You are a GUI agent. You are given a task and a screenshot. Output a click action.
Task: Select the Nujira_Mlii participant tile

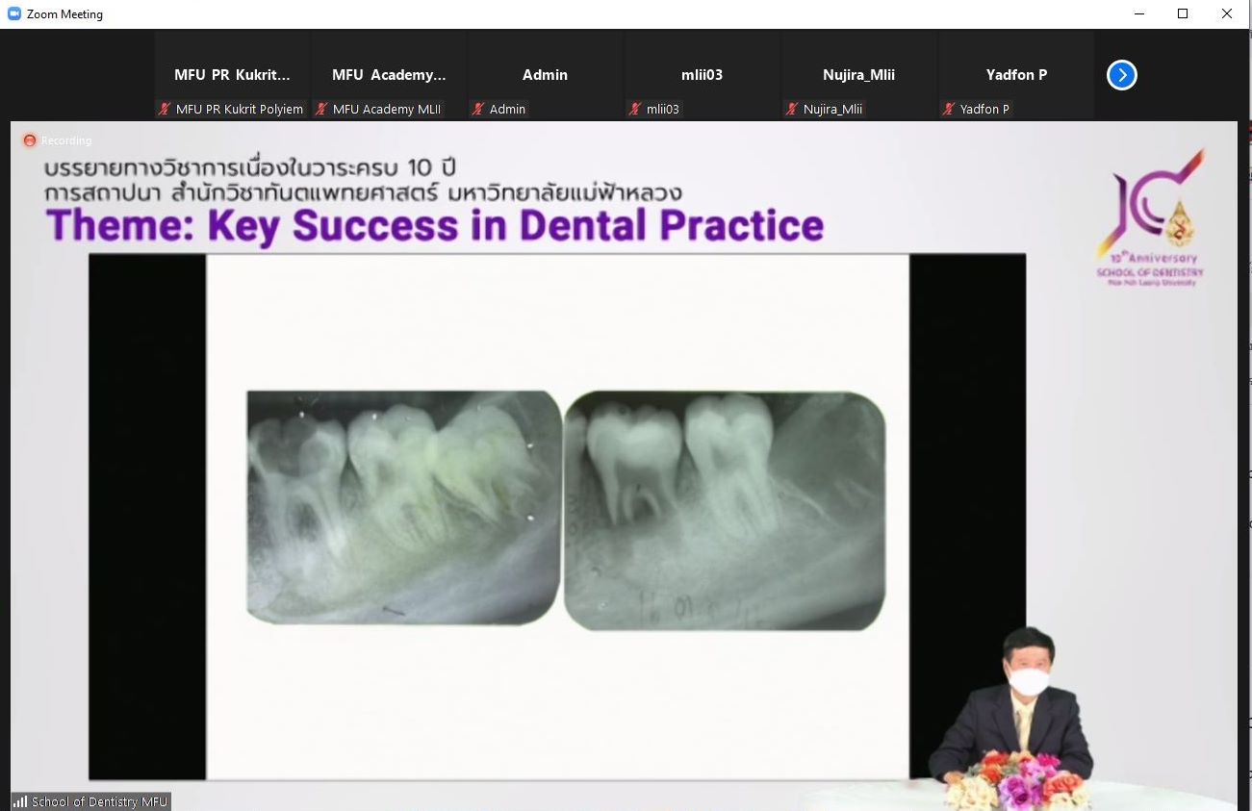coord(858,74)
